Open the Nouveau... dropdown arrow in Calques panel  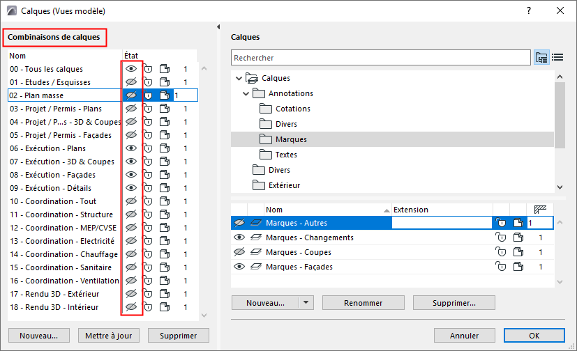pos(306,303)
